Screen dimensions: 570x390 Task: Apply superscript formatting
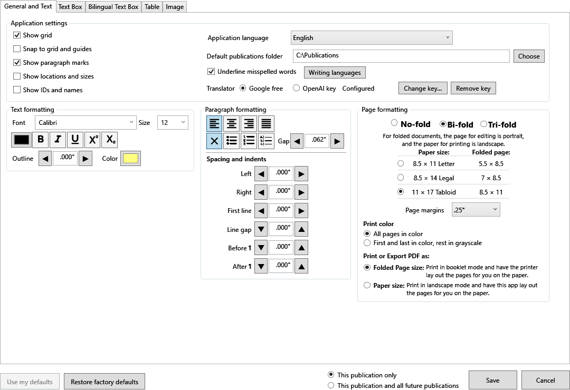point(92,140)
